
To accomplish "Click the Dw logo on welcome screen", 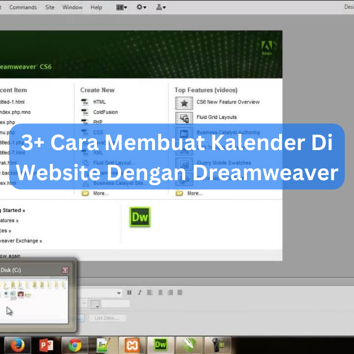I will click(140, 217).
